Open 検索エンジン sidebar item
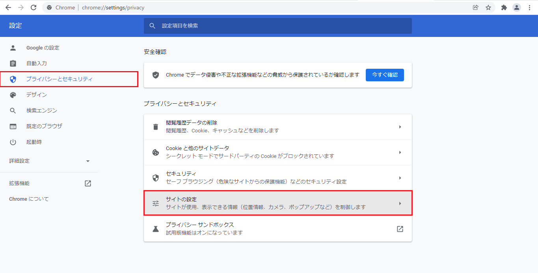 coord(41,110)
